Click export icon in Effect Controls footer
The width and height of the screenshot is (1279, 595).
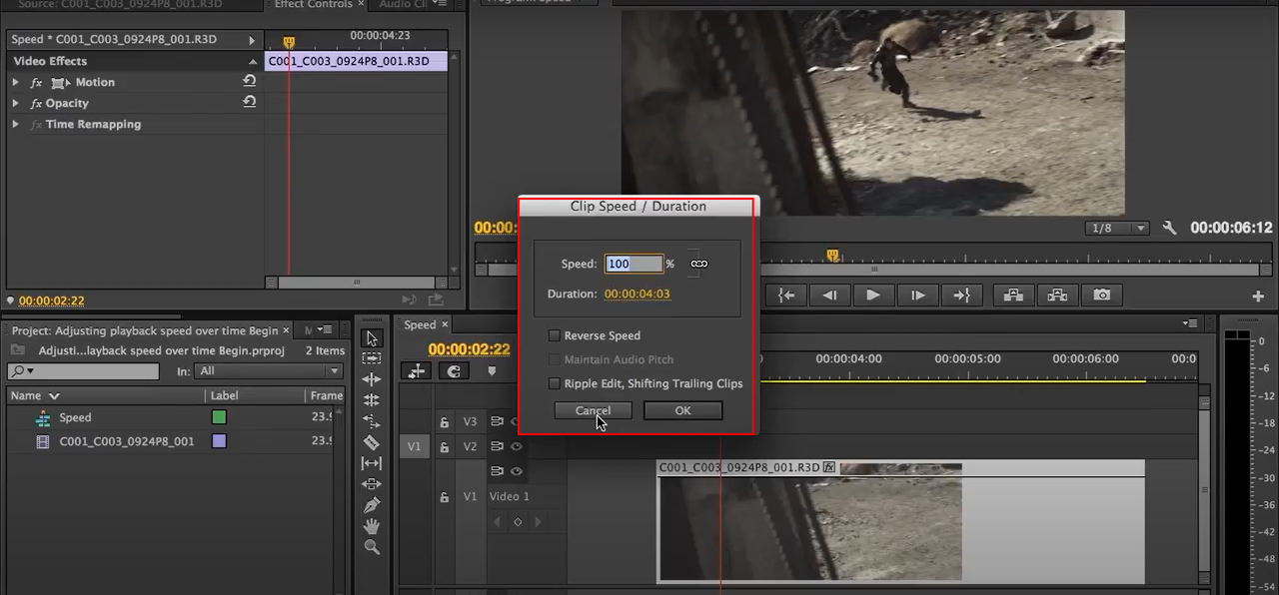click(x=436, y=299)
